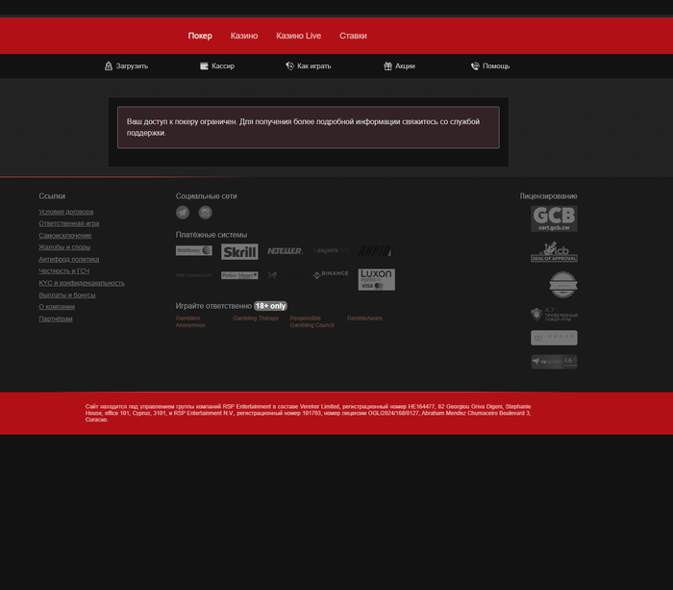Click the Платёжные системы heading
The height and width of the screenshot is (590, 673).
(x=212, y=235)
